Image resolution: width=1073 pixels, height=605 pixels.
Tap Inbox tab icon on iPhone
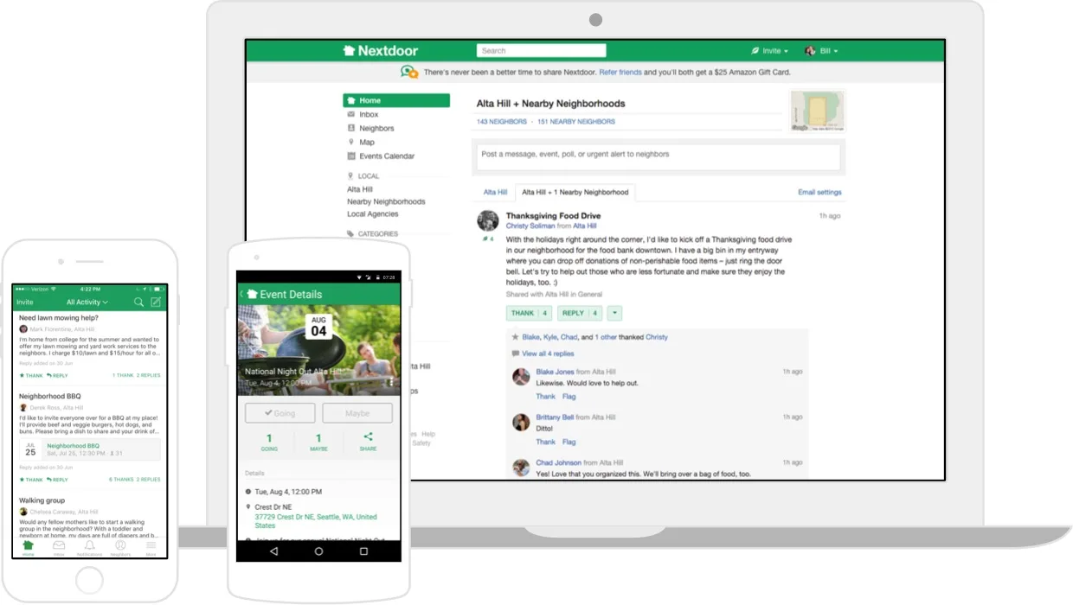[x=59, y=546]
